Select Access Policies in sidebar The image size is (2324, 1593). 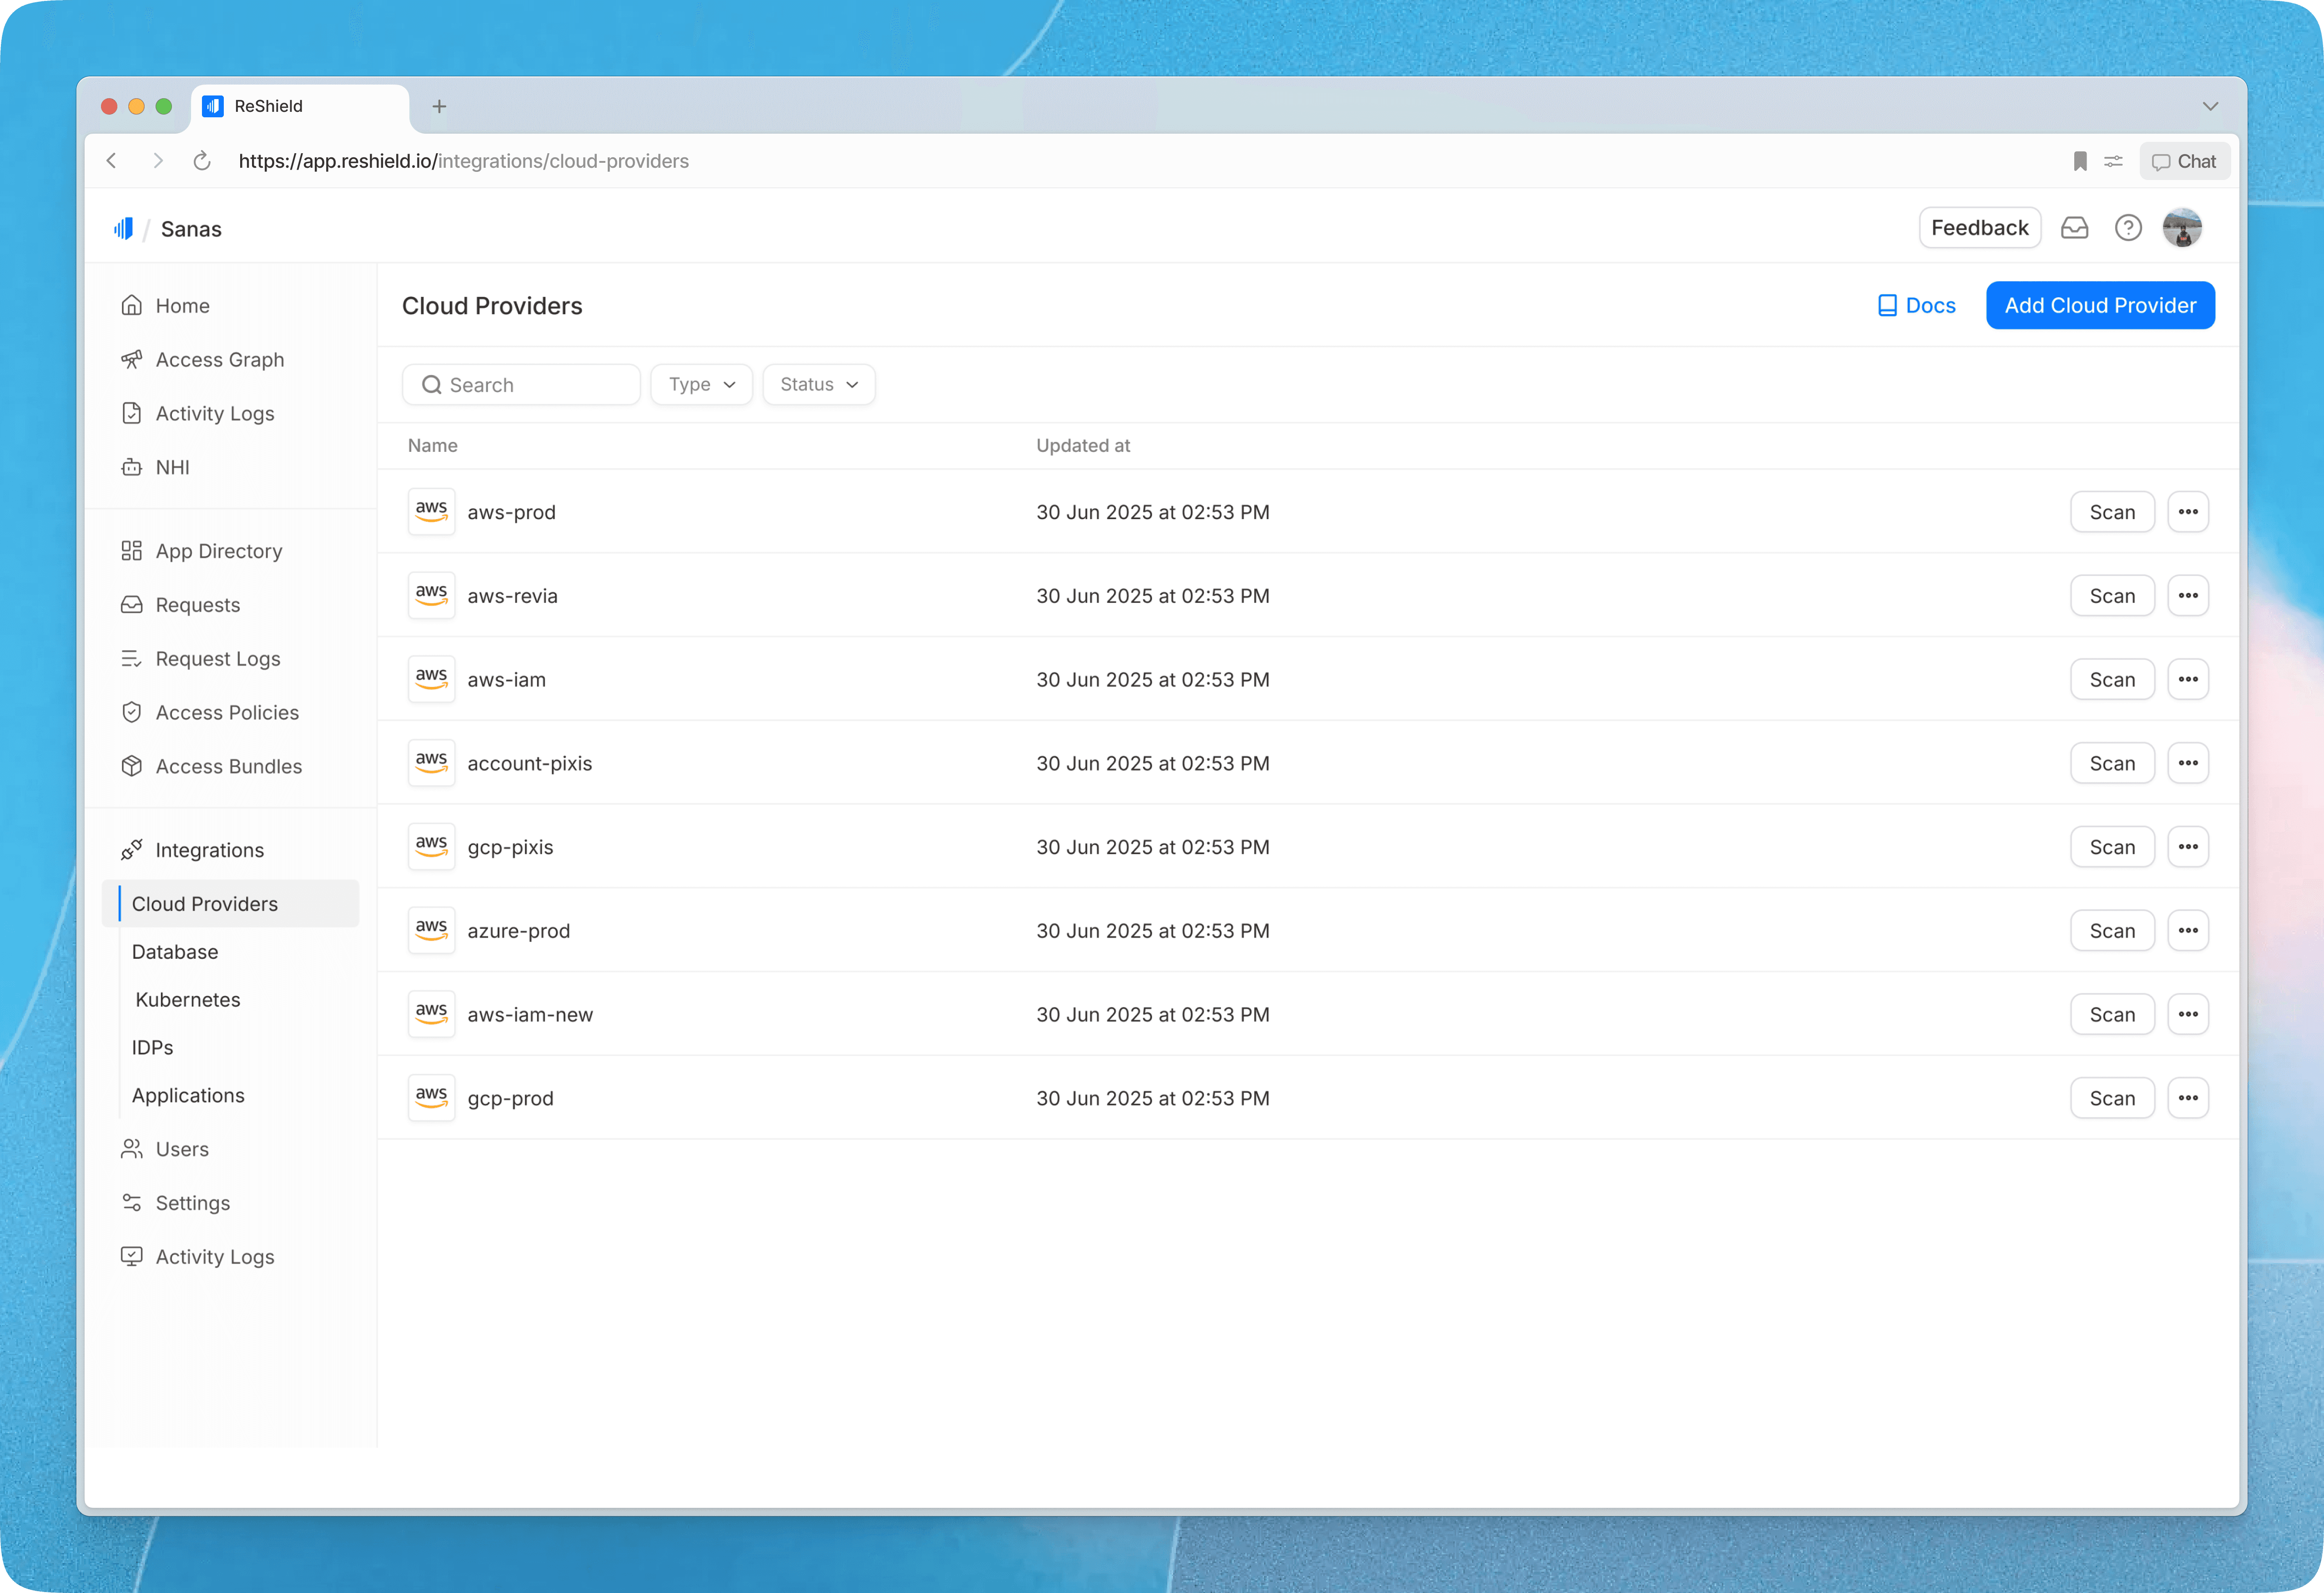(x=227, y=712)
